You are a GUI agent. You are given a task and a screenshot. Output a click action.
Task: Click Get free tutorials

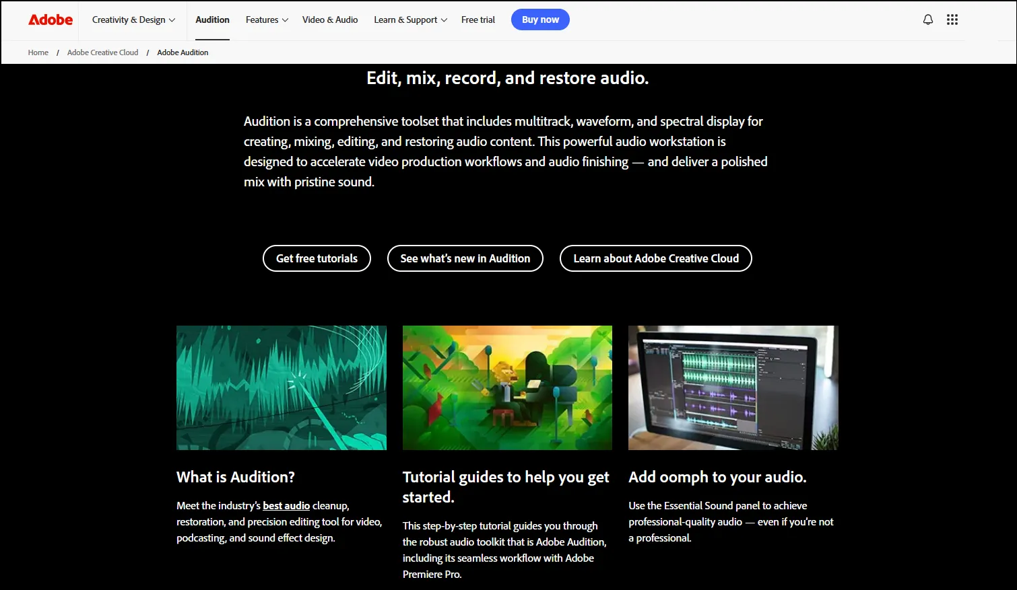coord(317,258)
